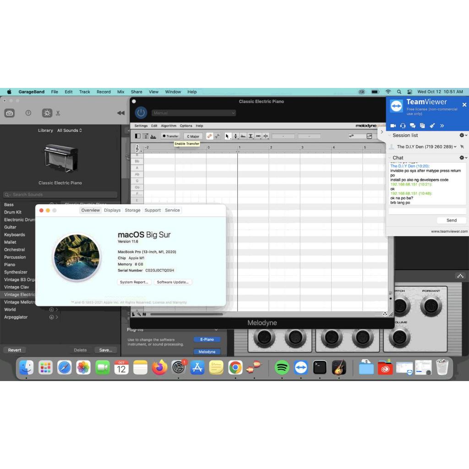Click the GarageBand Library button
469x469 pixels.
pos(10,113)
